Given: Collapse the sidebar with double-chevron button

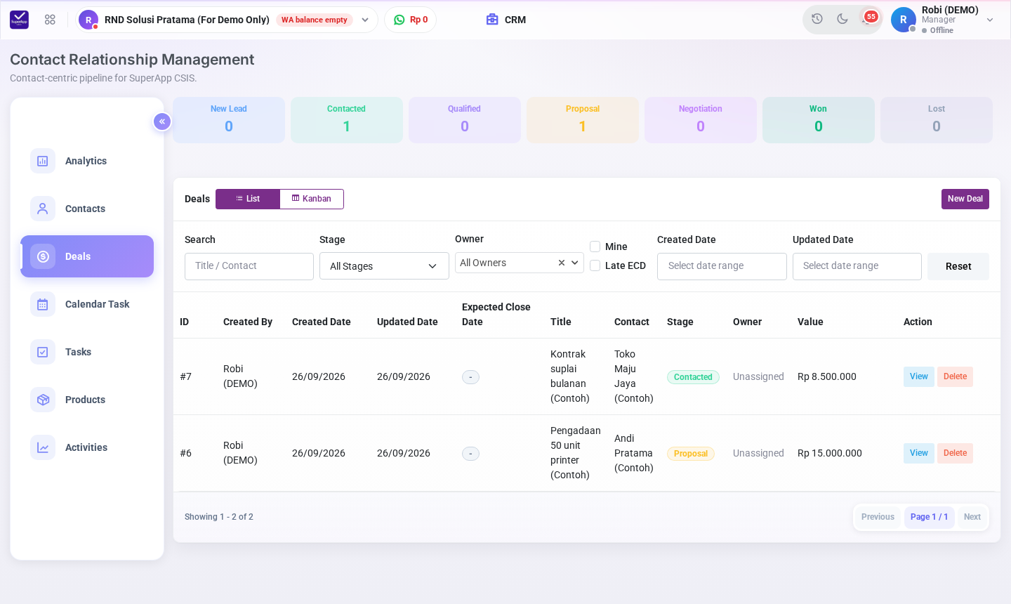Looking at the screenshot, I should 162,122.
